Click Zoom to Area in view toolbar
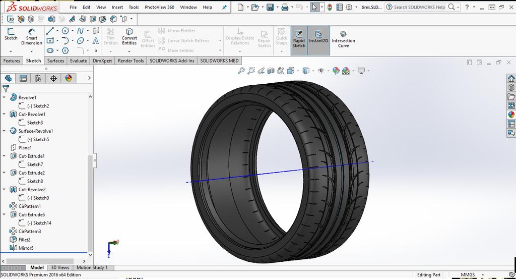The image size is (516, 279). click(x=251, y=71)
